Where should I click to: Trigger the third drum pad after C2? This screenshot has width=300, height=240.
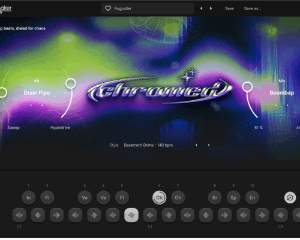(x=206, y=215)
